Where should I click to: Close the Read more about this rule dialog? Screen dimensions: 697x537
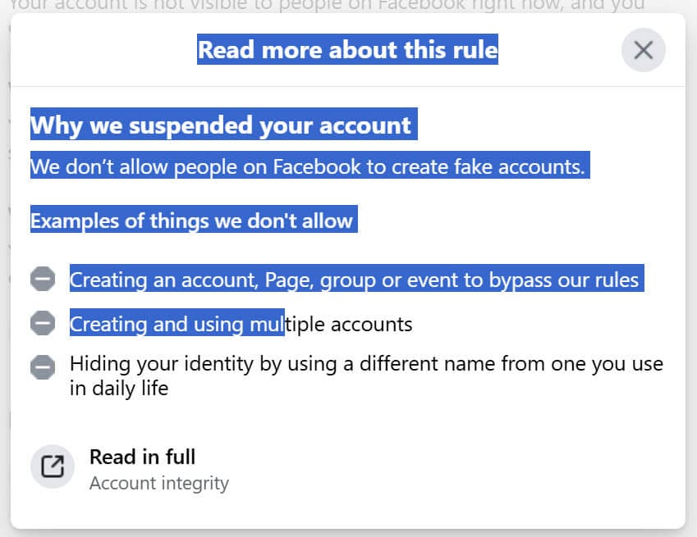tap(643, 50)
